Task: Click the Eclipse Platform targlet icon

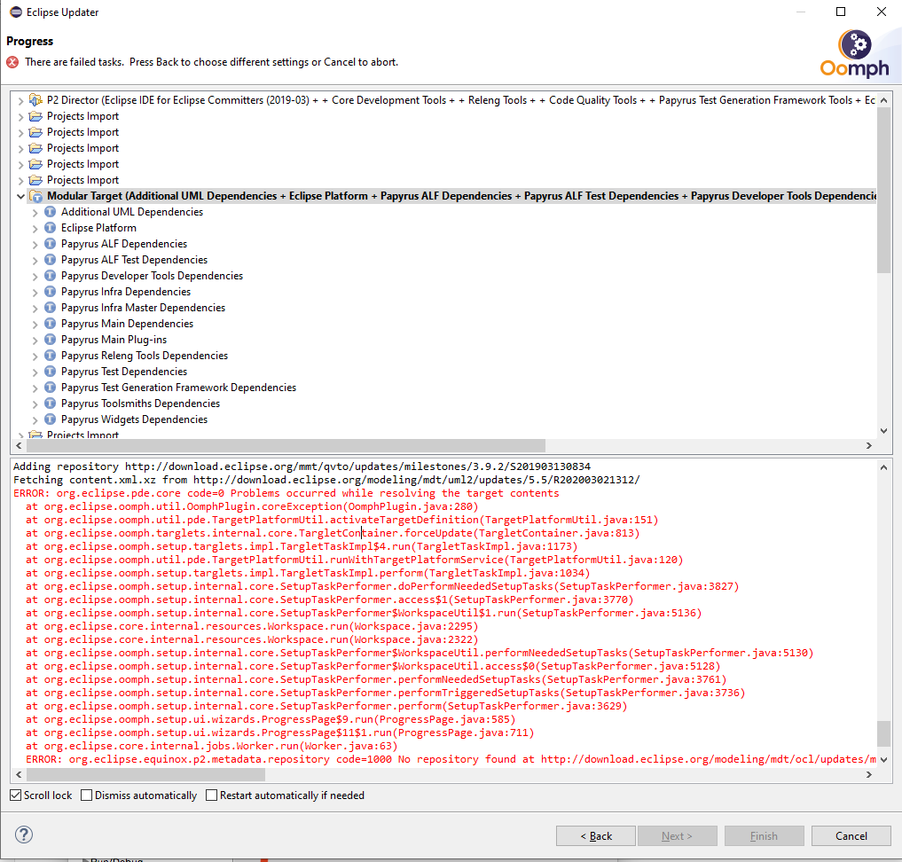Action: (x=50, y=228)
